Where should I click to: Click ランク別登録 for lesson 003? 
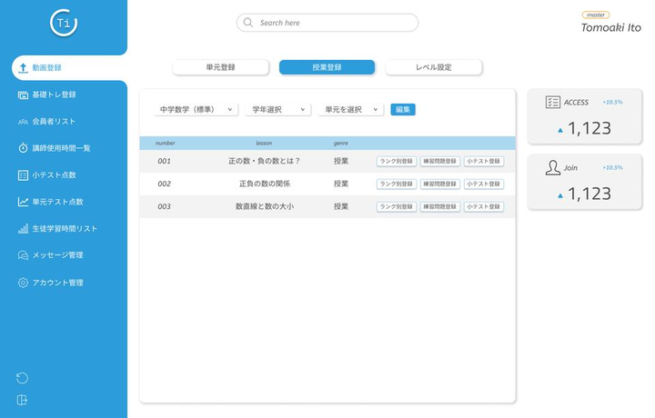click(x=397, y=206)
